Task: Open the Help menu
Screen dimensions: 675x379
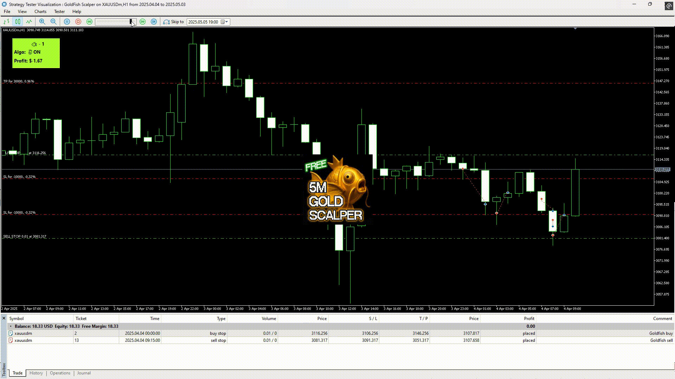Action: pos(77,12)
